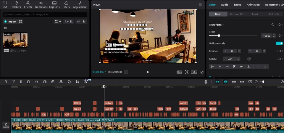The height and width of the screenshot is (133, 284).
Task: Align clip to the top edge
Action: [234, 66]
